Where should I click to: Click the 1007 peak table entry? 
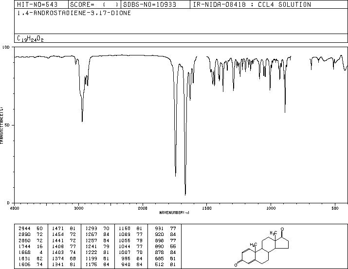pos(131,252)
